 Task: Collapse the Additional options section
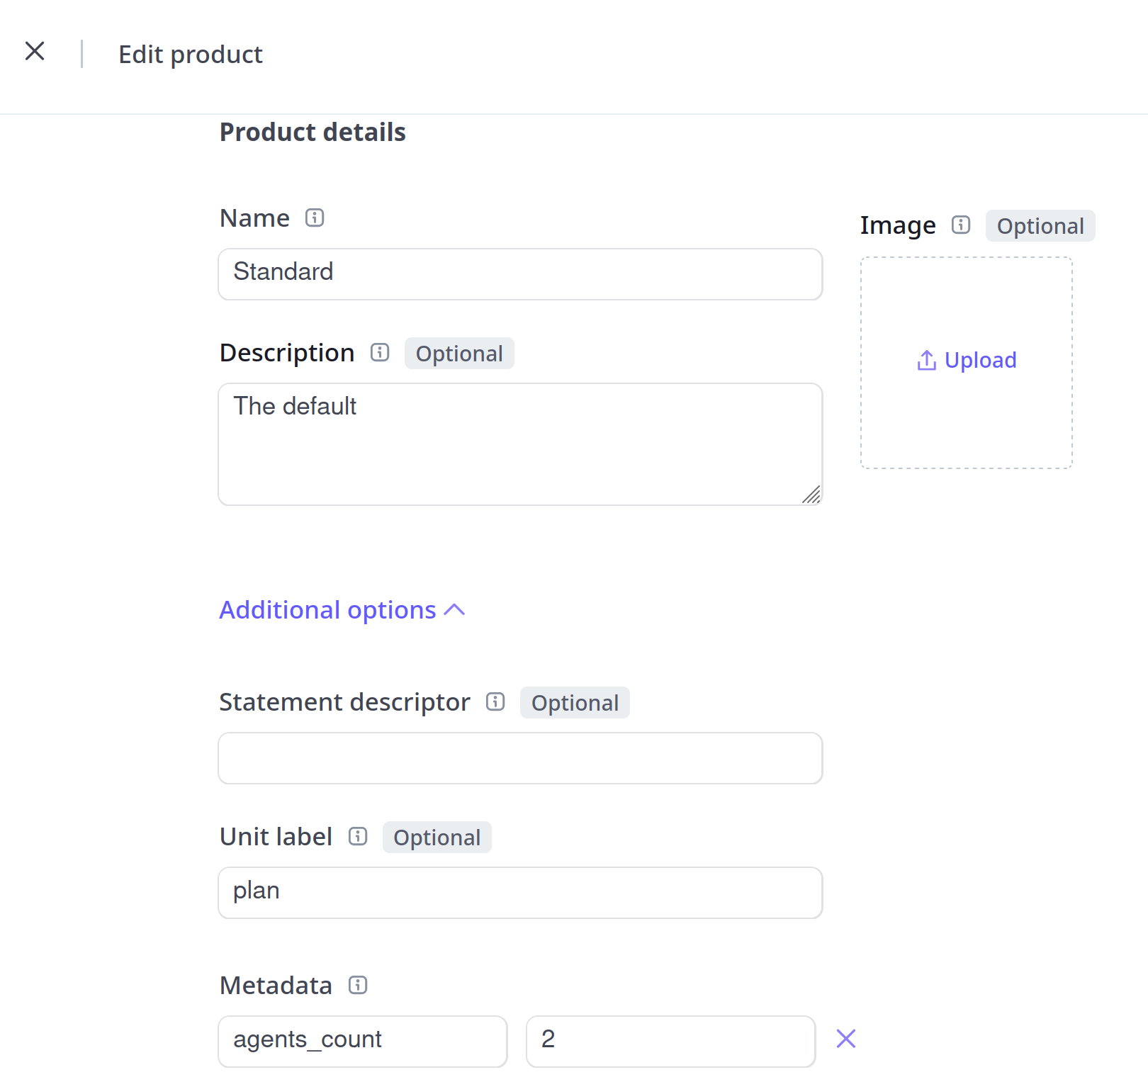(x=327, y=610)
